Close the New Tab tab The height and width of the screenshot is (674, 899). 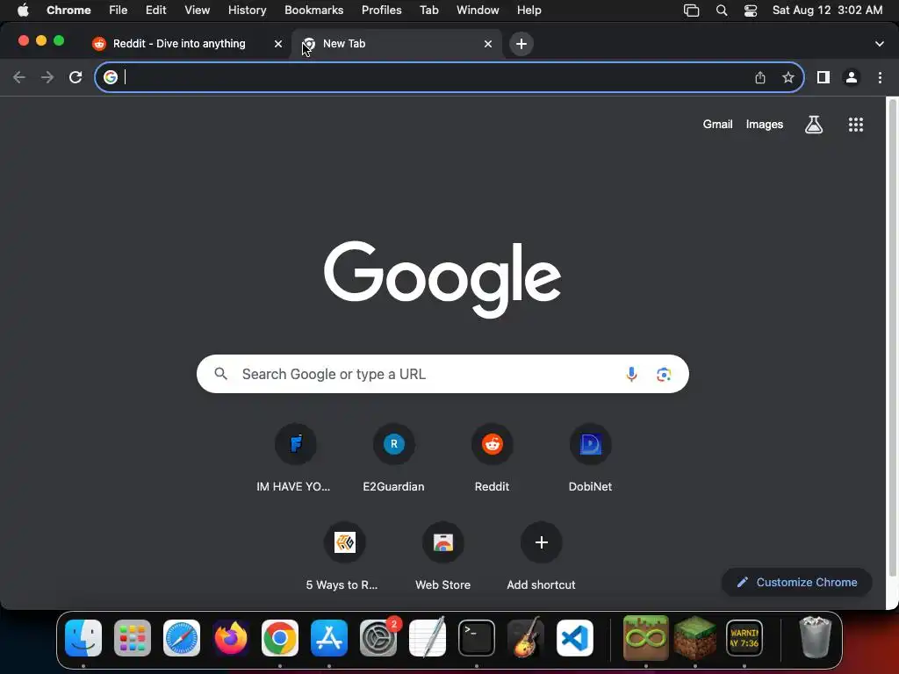click(488, 44)
